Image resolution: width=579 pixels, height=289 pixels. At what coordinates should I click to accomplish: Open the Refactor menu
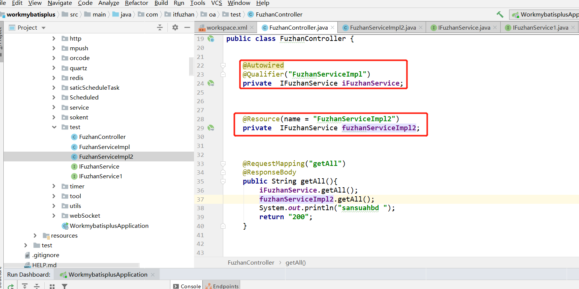(x=137, y=3)
